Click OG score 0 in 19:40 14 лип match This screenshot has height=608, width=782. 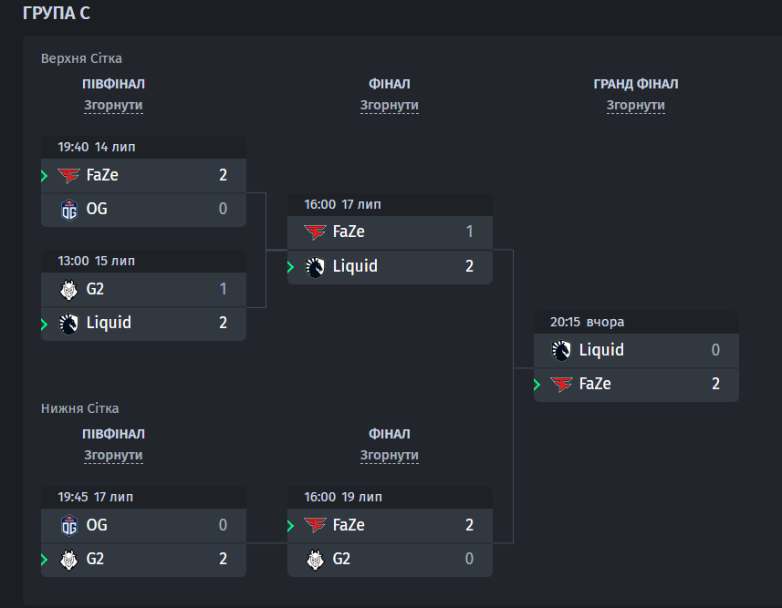(x=223, y=209)
